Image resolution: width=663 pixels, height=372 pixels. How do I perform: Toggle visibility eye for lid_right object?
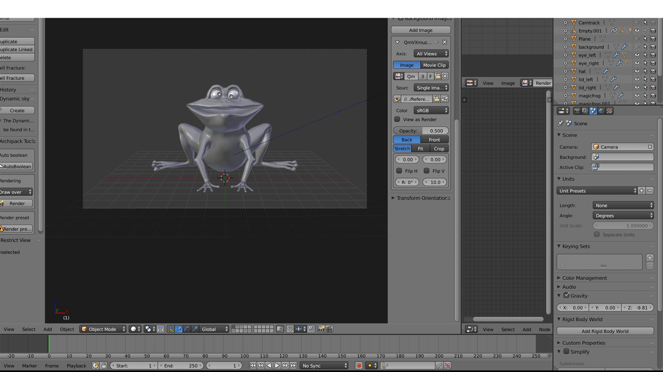pyautogui.click(x=637, y=87)
